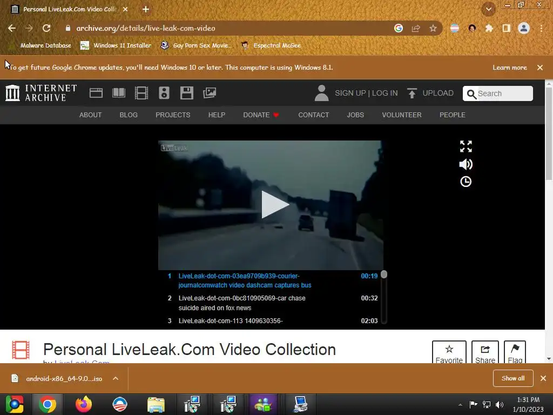Open the JOBS menu item
The width and height of the screenshot is (553, 415).
click(x=355, y=115)
